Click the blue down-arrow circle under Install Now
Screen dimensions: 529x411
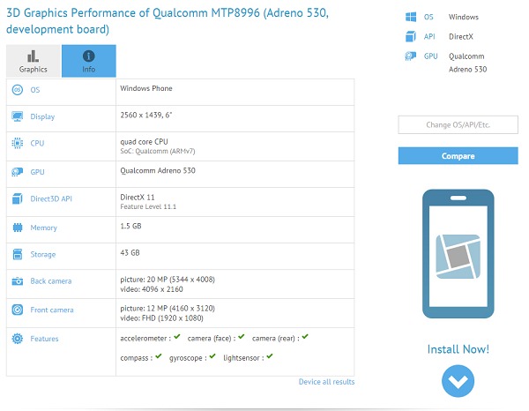point(458,381)
